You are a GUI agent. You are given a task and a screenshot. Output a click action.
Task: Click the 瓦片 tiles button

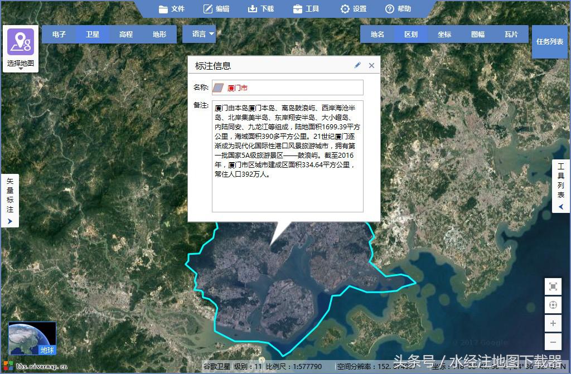[511, 34]
